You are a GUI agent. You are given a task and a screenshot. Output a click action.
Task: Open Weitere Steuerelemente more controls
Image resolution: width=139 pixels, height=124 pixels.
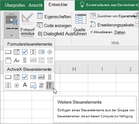coord(50,85)
